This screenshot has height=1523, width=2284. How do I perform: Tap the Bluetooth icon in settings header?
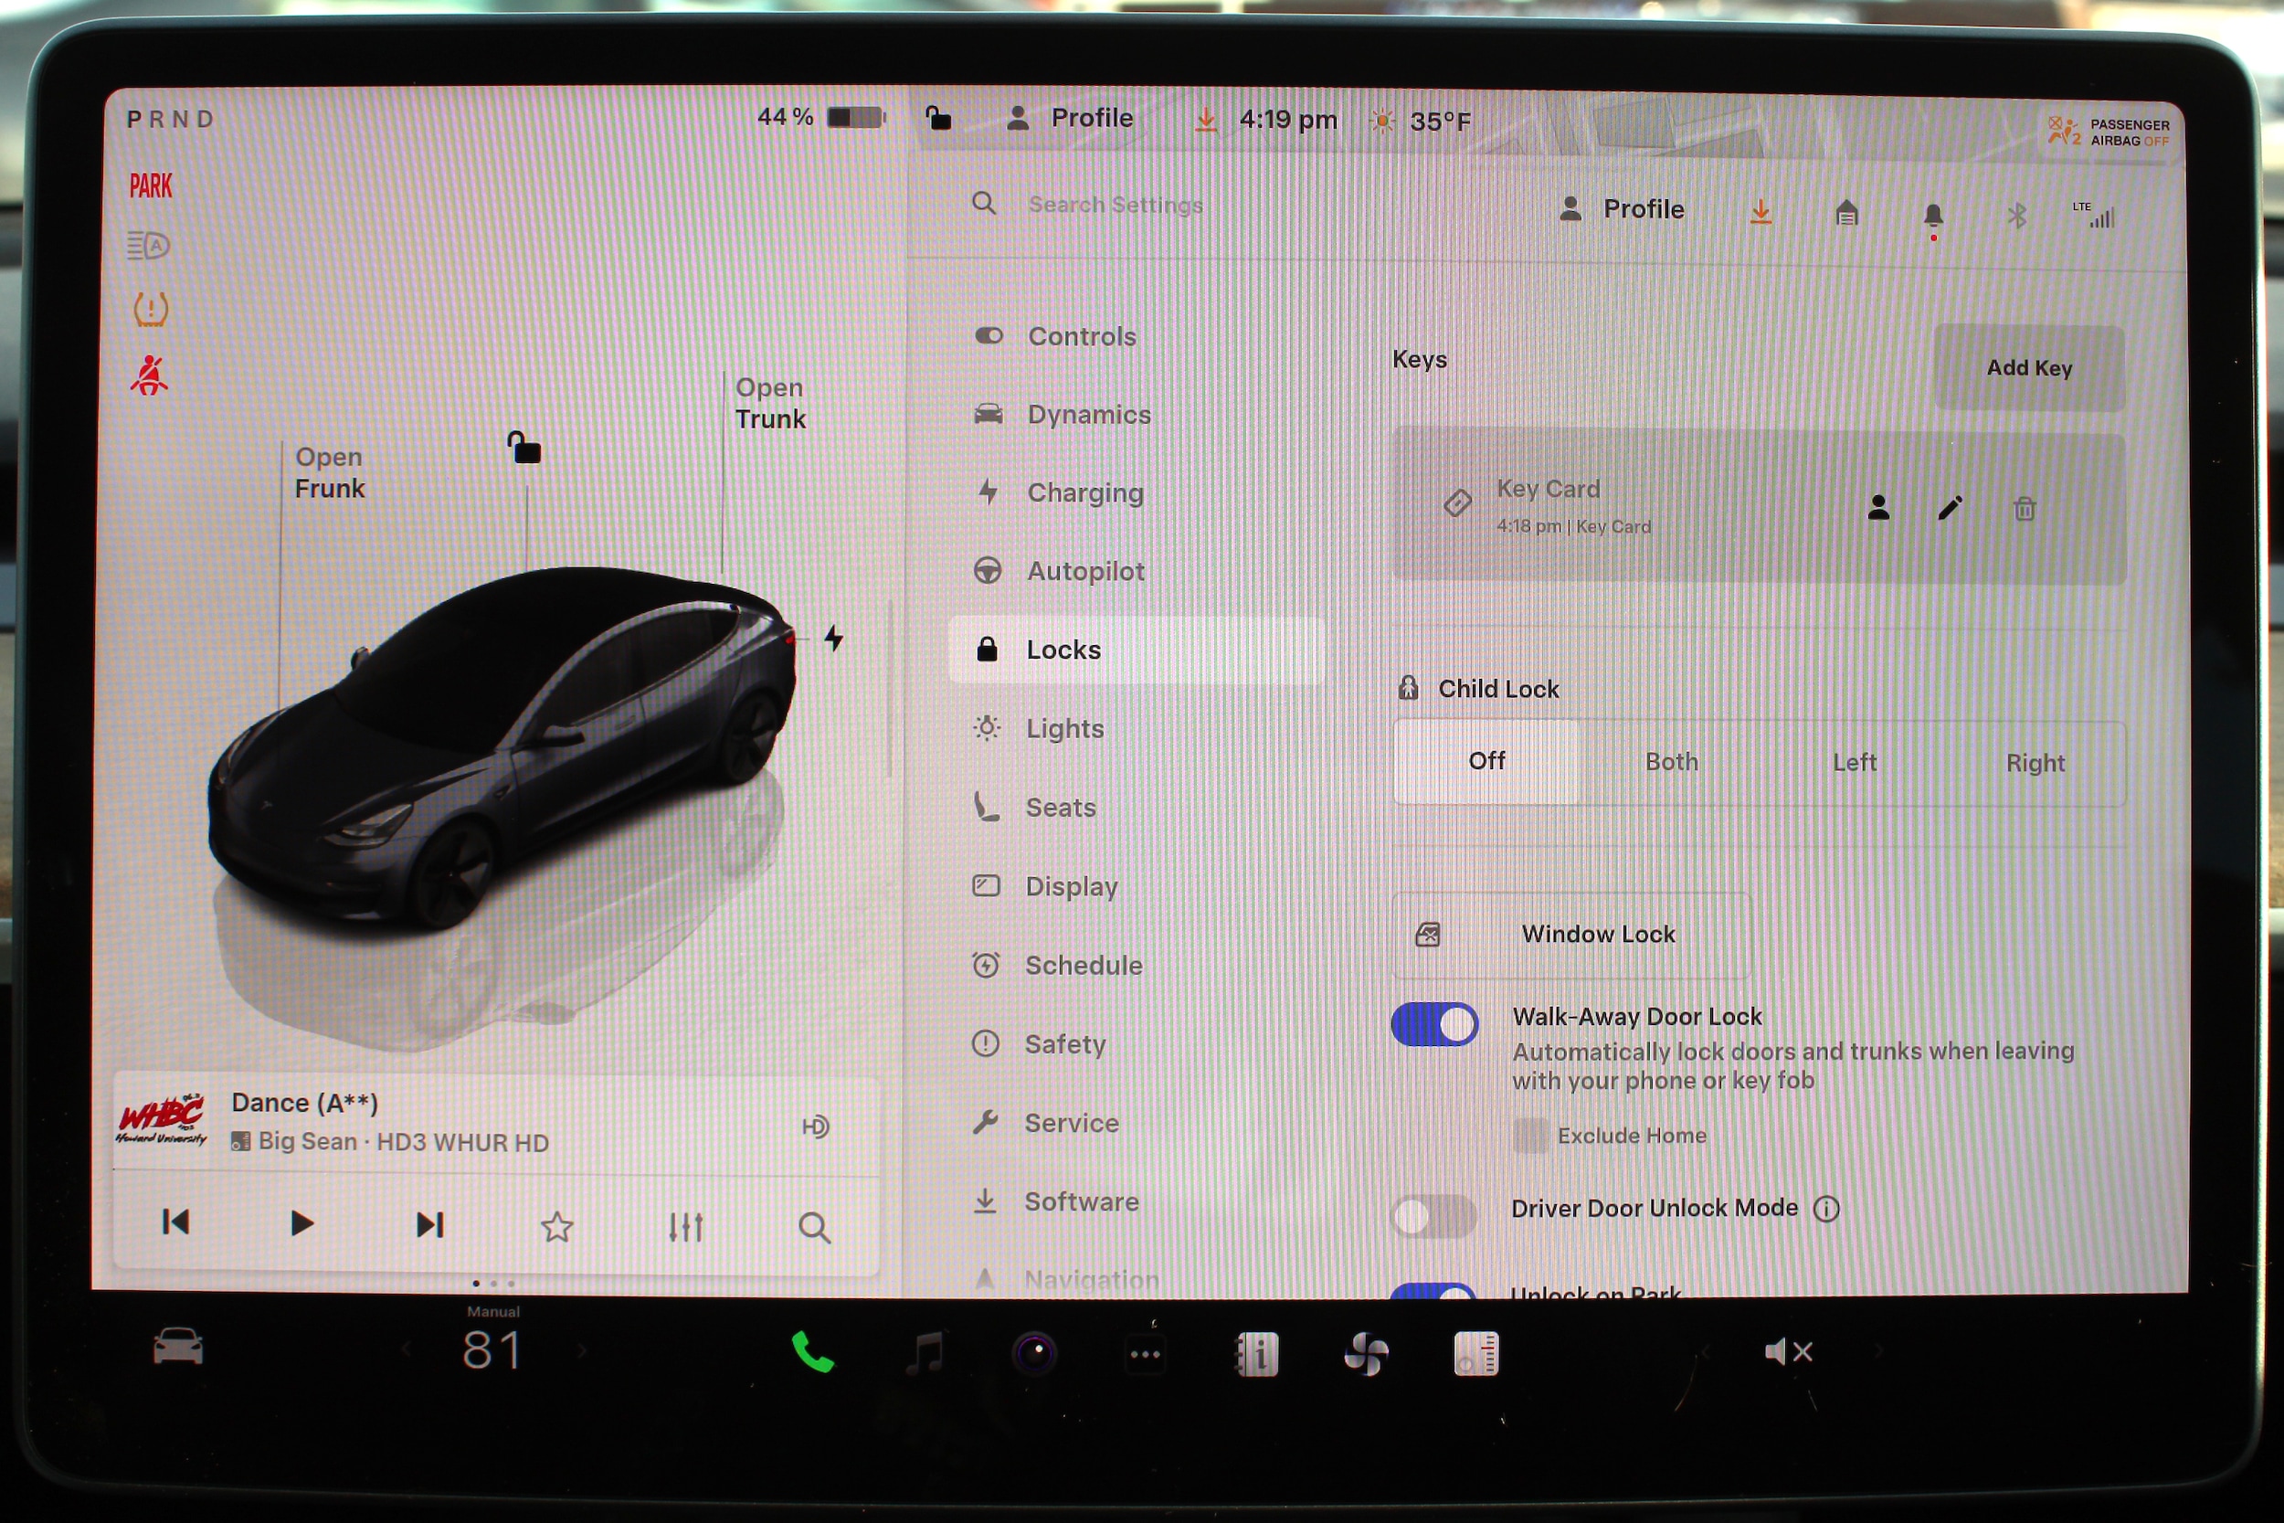coord(2017,216)
